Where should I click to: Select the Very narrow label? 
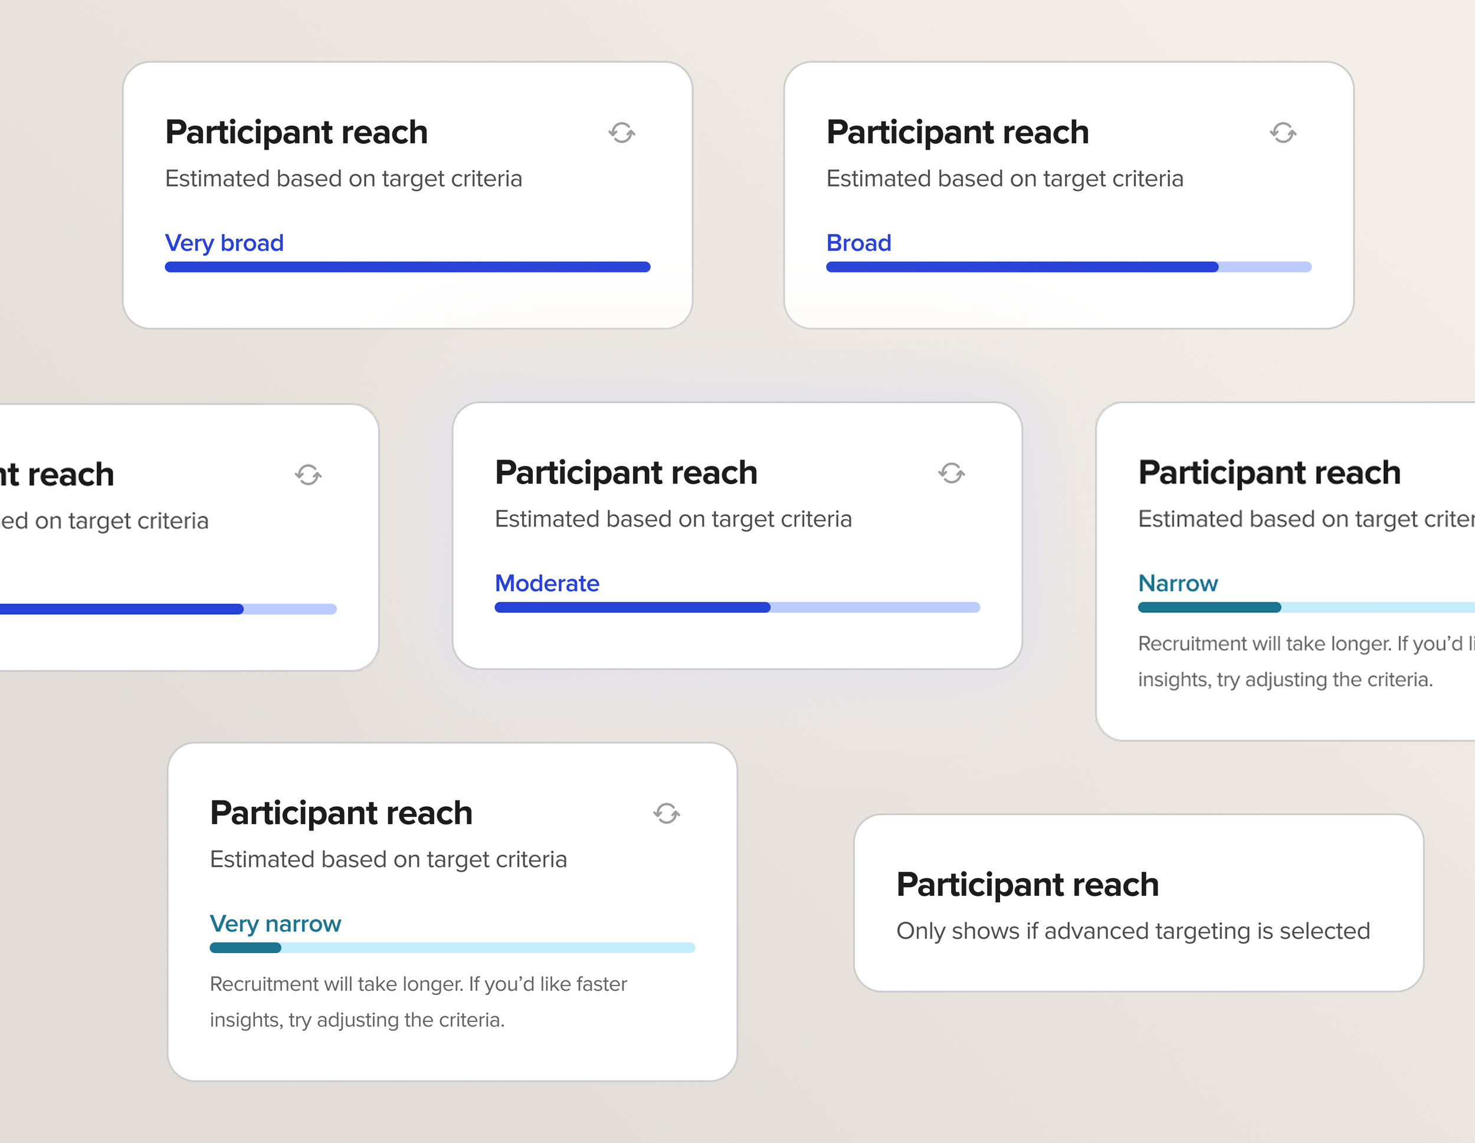276,924
